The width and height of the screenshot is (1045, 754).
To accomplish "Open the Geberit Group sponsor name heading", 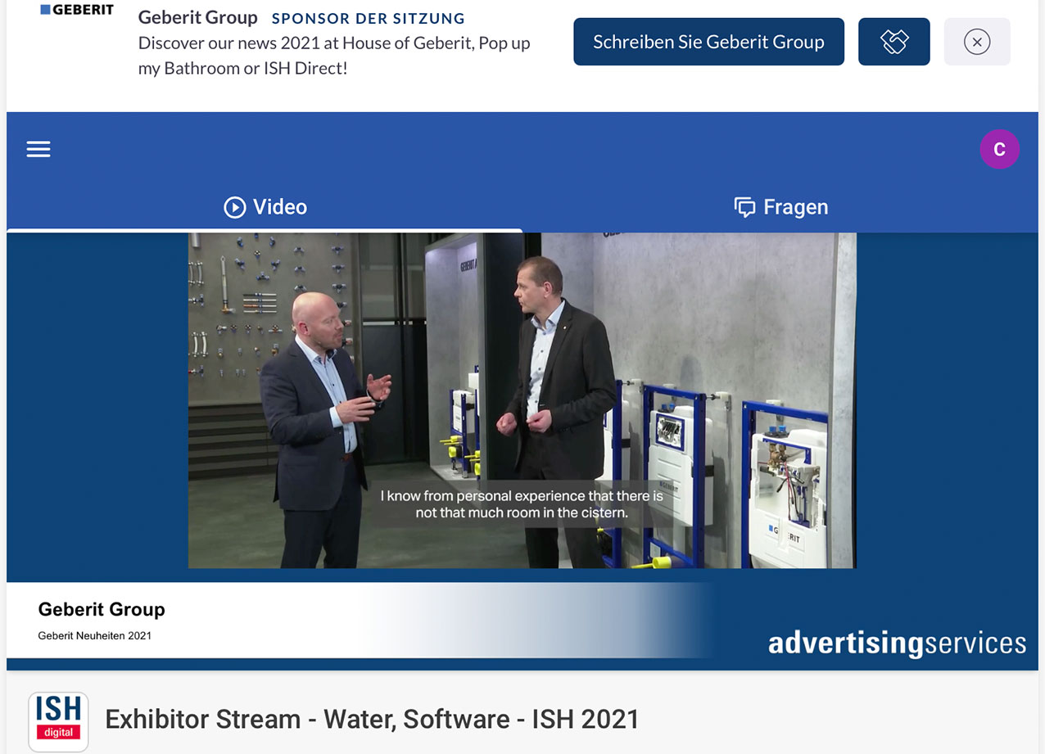I will click(x=197, y=17).
